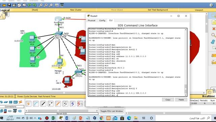
Task: Select the red X Delete tool
Action: pos(214,29)
